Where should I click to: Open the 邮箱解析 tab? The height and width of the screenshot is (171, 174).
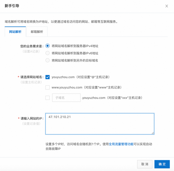(x=37, y=32)
